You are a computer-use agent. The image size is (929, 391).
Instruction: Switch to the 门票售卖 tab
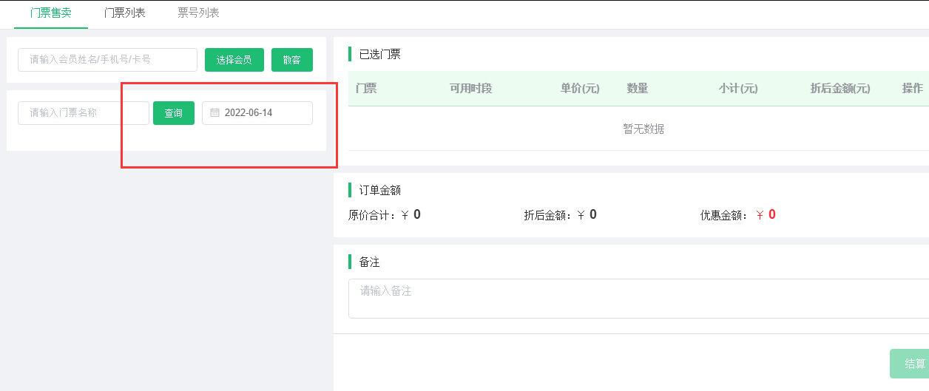[51, 13]
